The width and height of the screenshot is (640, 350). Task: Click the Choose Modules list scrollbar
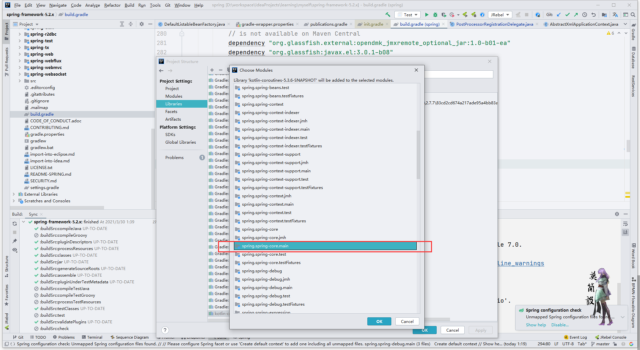click(418, 154)
